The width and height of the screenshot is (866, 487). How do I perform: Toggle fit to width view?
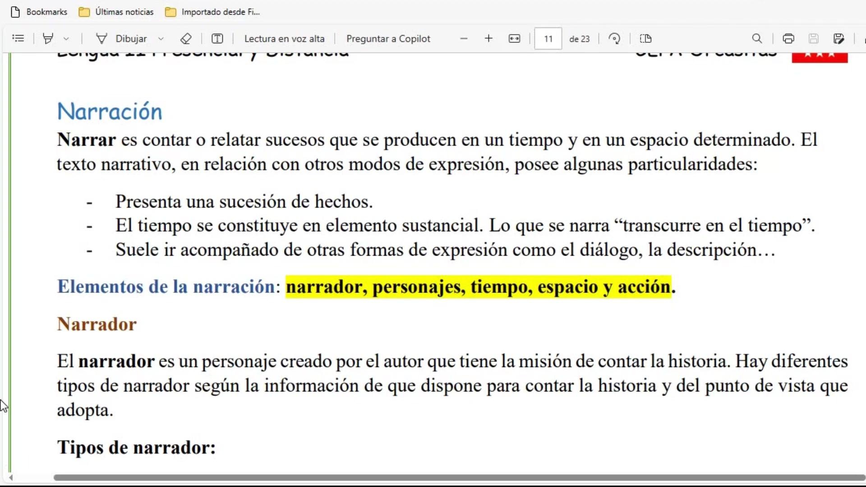tap(514, 39)
